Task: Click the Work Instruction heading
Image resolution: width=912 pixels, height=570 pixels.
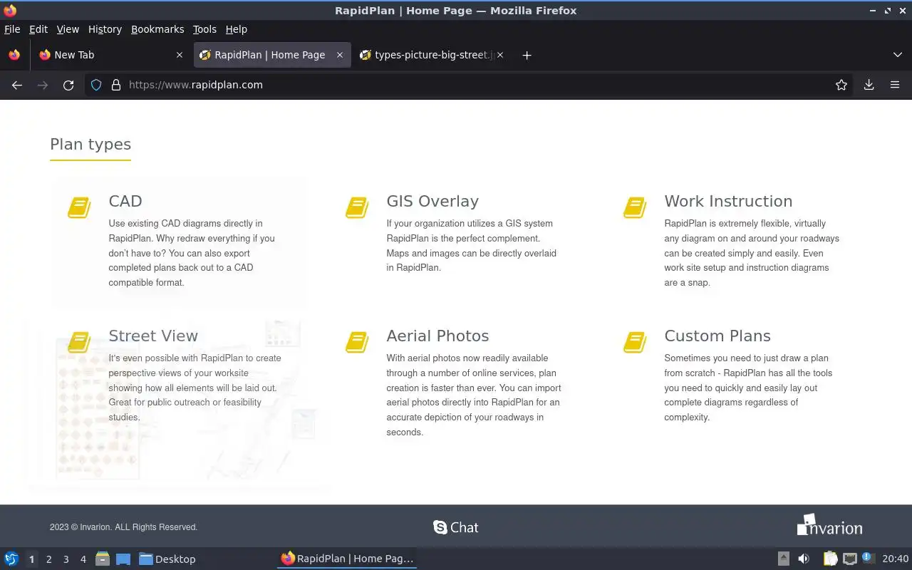Action: pyautogui.click(x=728, y=201)
